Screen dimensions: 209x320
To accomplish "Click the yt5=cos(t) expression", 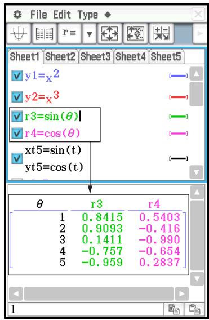I will point(54,167).
